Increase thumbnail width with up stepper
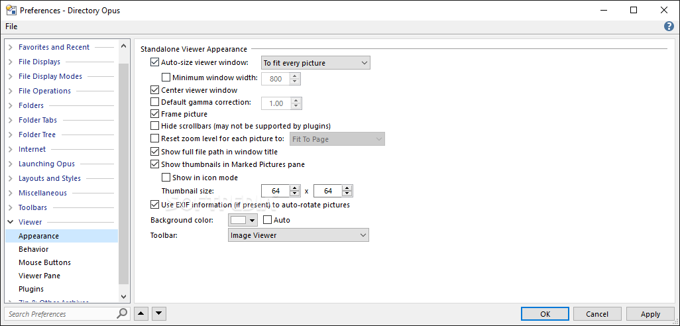Screen dimensions: 680x326 (295, 188)
